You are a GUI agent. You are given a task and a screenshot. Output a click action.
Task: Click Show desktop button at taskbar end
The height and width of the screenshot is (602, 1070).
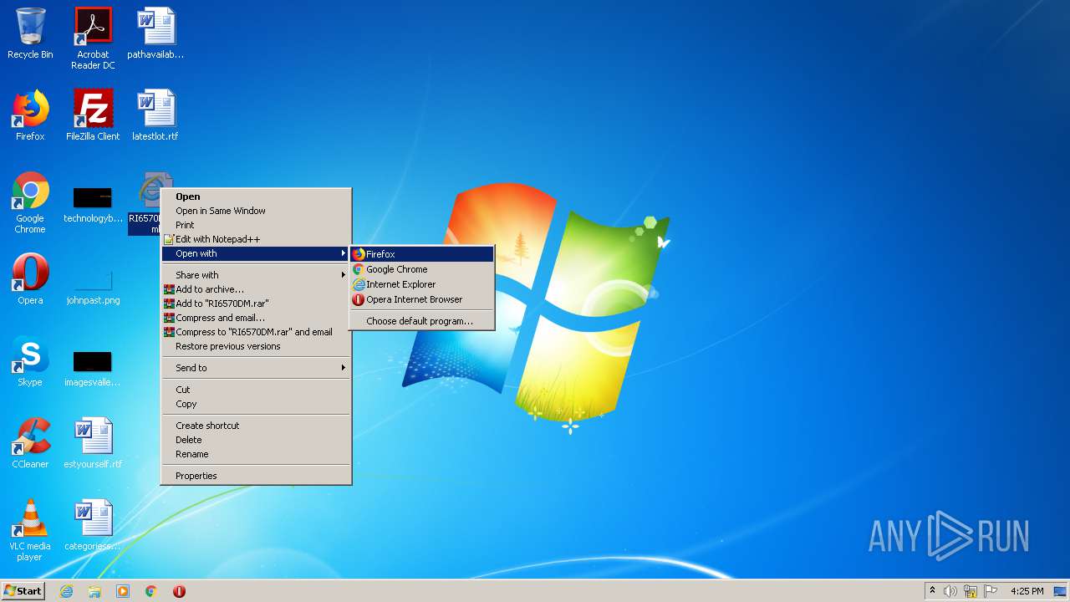[1061, 591]
